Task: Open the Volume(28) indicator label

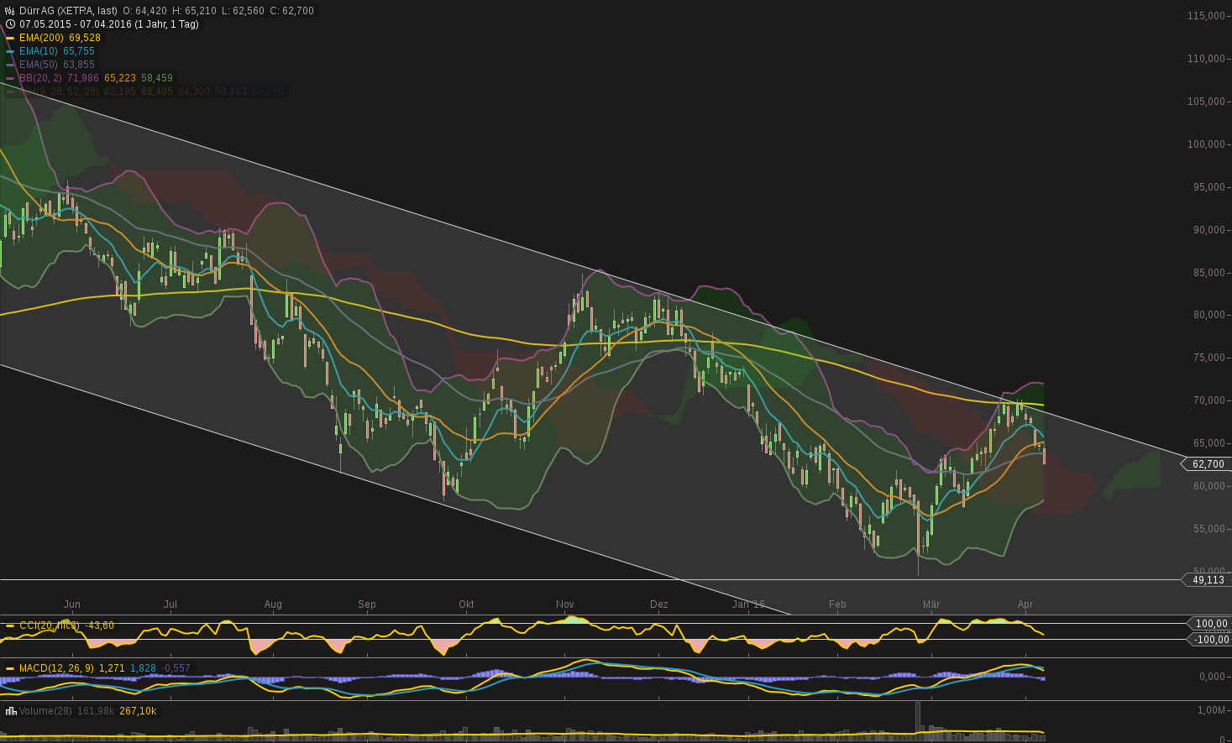Action: [45, 711]
